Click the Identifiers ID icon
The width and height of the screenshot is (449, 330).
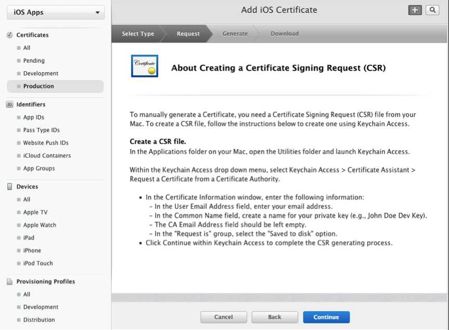tap(9, 104)
